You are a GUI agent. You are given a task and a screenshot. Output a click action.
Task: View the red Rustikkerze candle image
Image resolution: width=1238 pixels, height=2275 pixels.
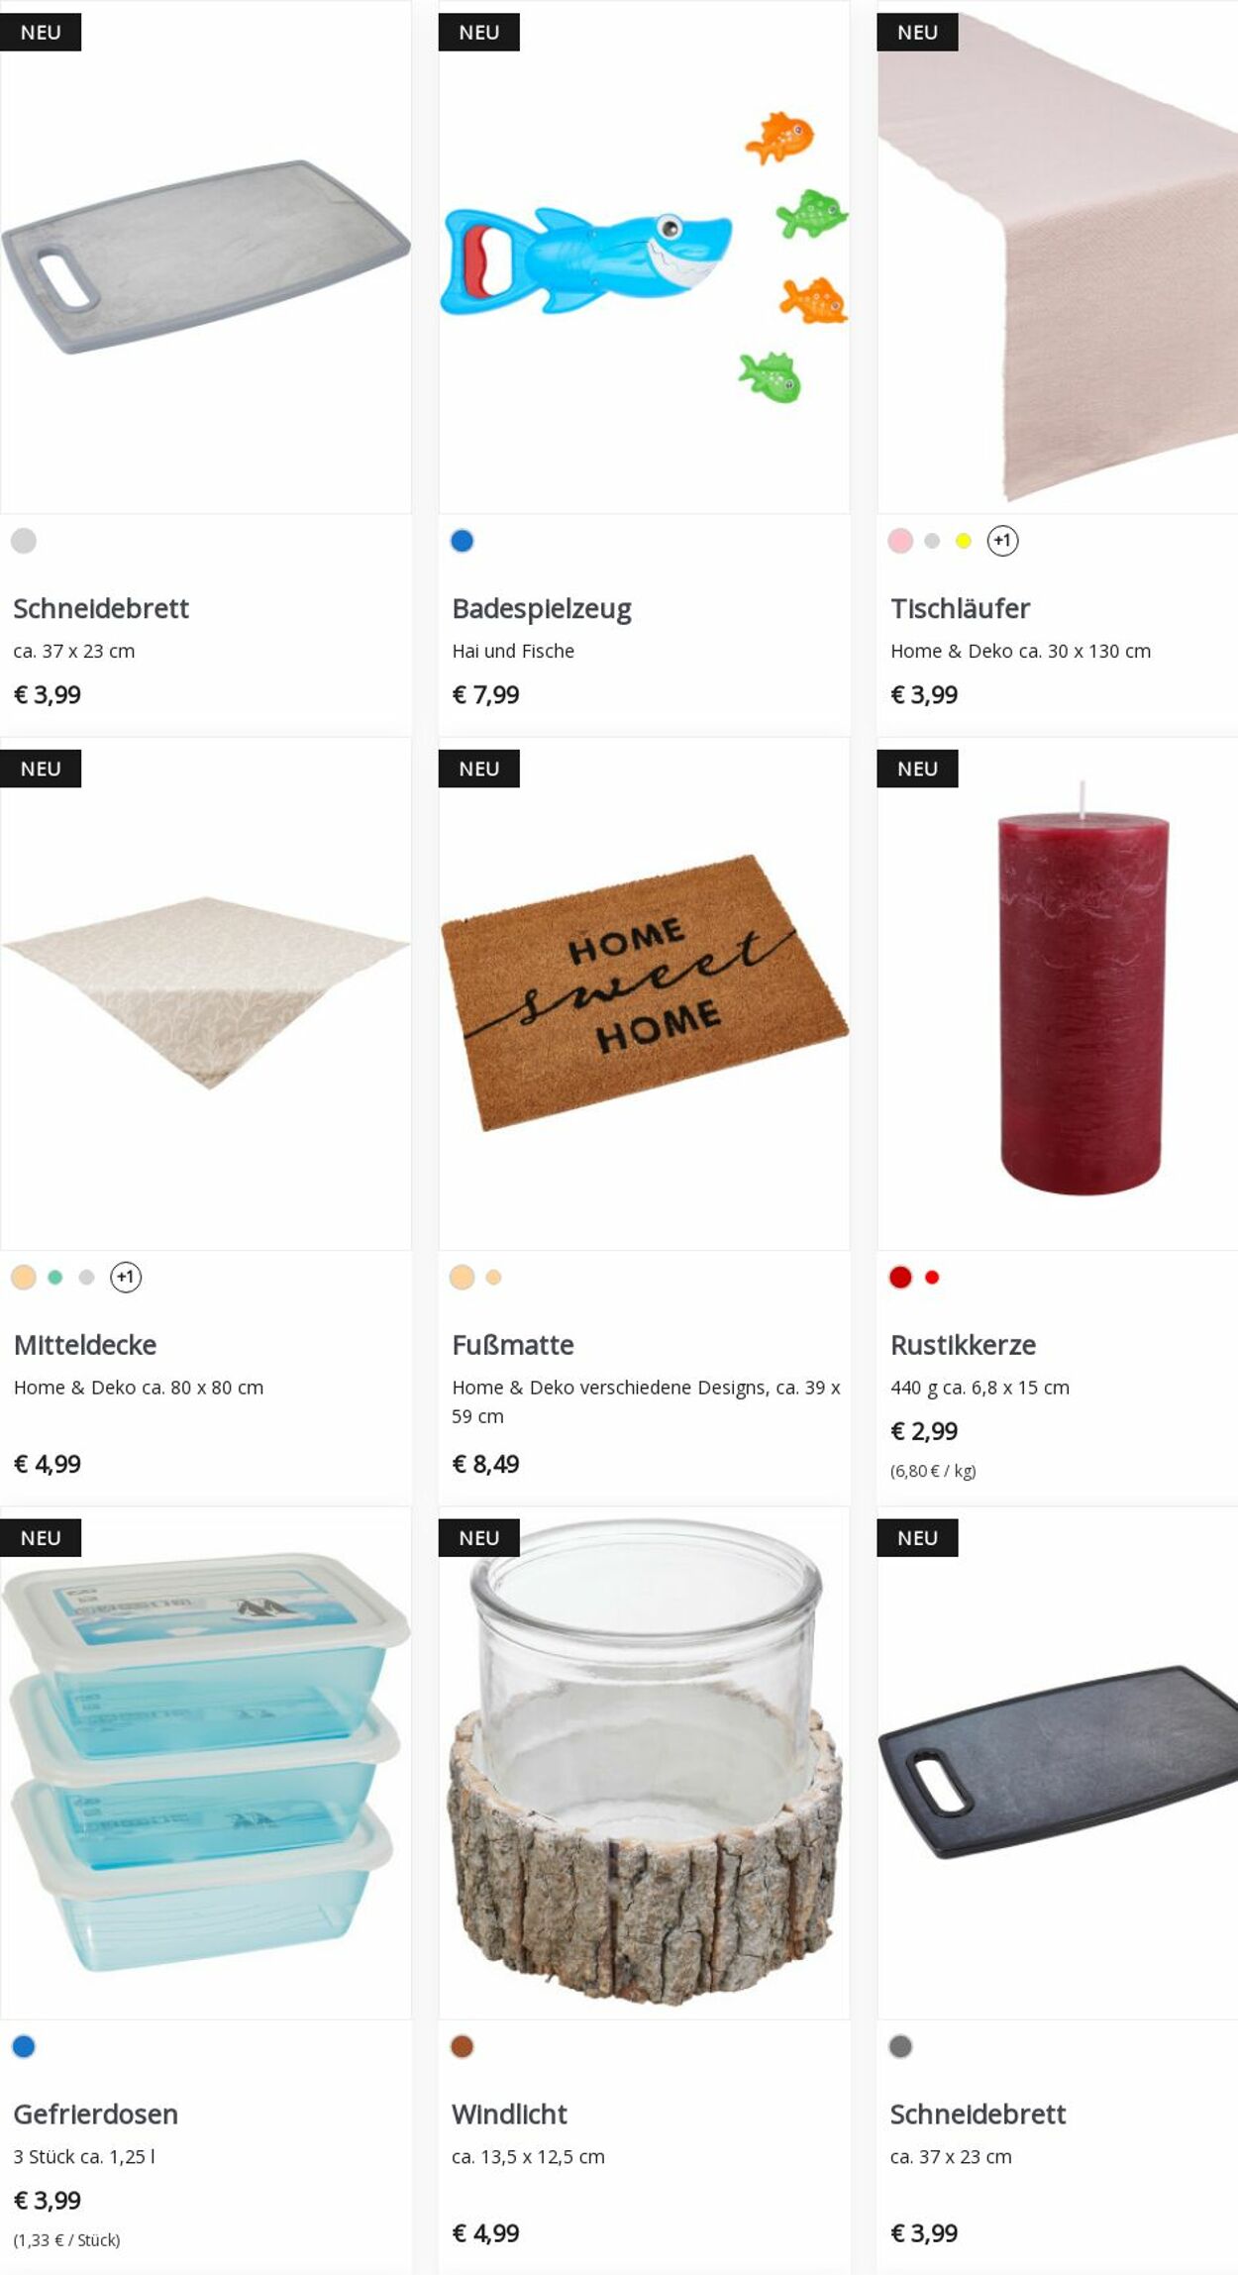[x=1082, y=988]
